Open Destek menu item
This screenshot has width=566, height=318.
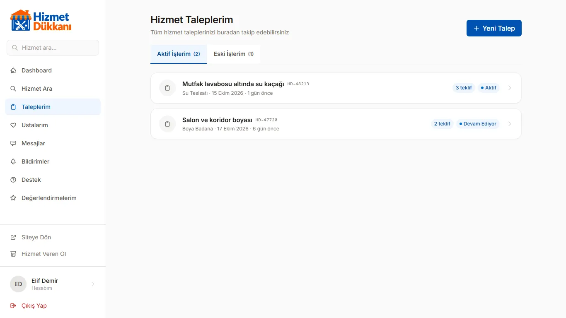point(53,180)
